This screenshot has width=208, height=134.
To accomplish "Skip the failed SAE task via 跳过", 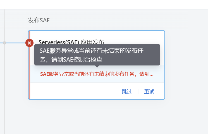I will click(x=127, y=91).
